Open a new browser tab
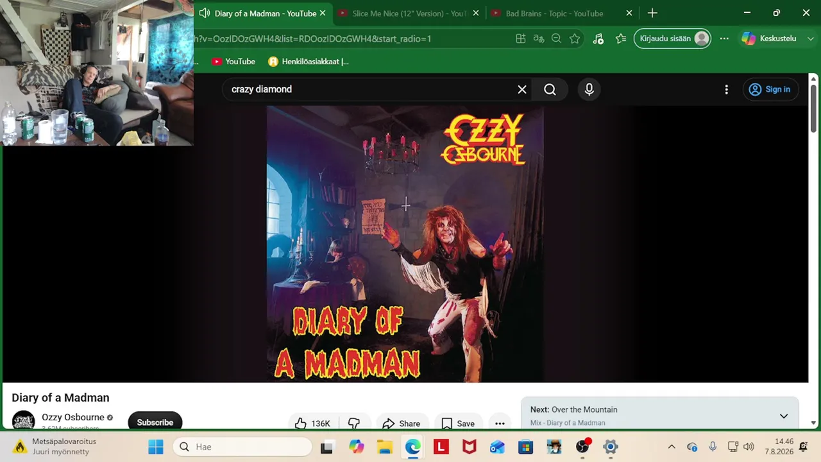This screenshot has height=462, width=821. pos(652,13)
